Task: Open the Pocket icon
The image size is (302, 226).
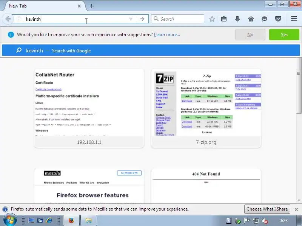Action: [278, 19]
